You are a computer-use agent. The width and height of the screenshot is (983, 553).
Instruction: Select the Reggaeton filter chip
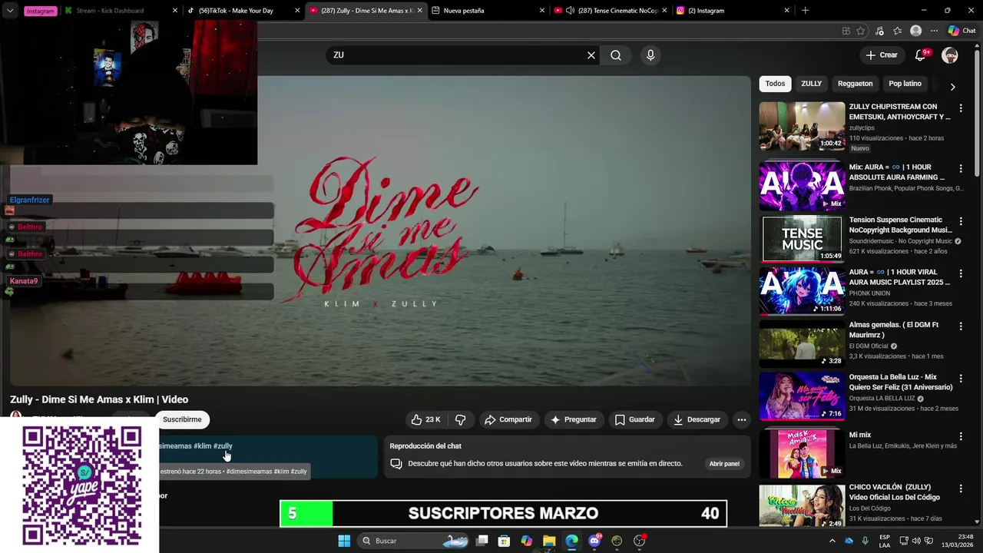pyautogui.click(x=855, y=84)
